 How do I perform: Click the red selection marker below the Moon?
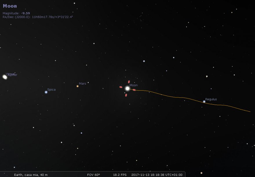pos(126,95)
